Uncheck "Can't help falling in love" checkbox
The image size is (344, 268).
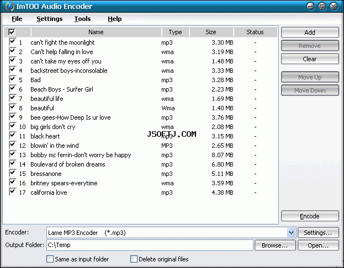[x=13, y=51]
